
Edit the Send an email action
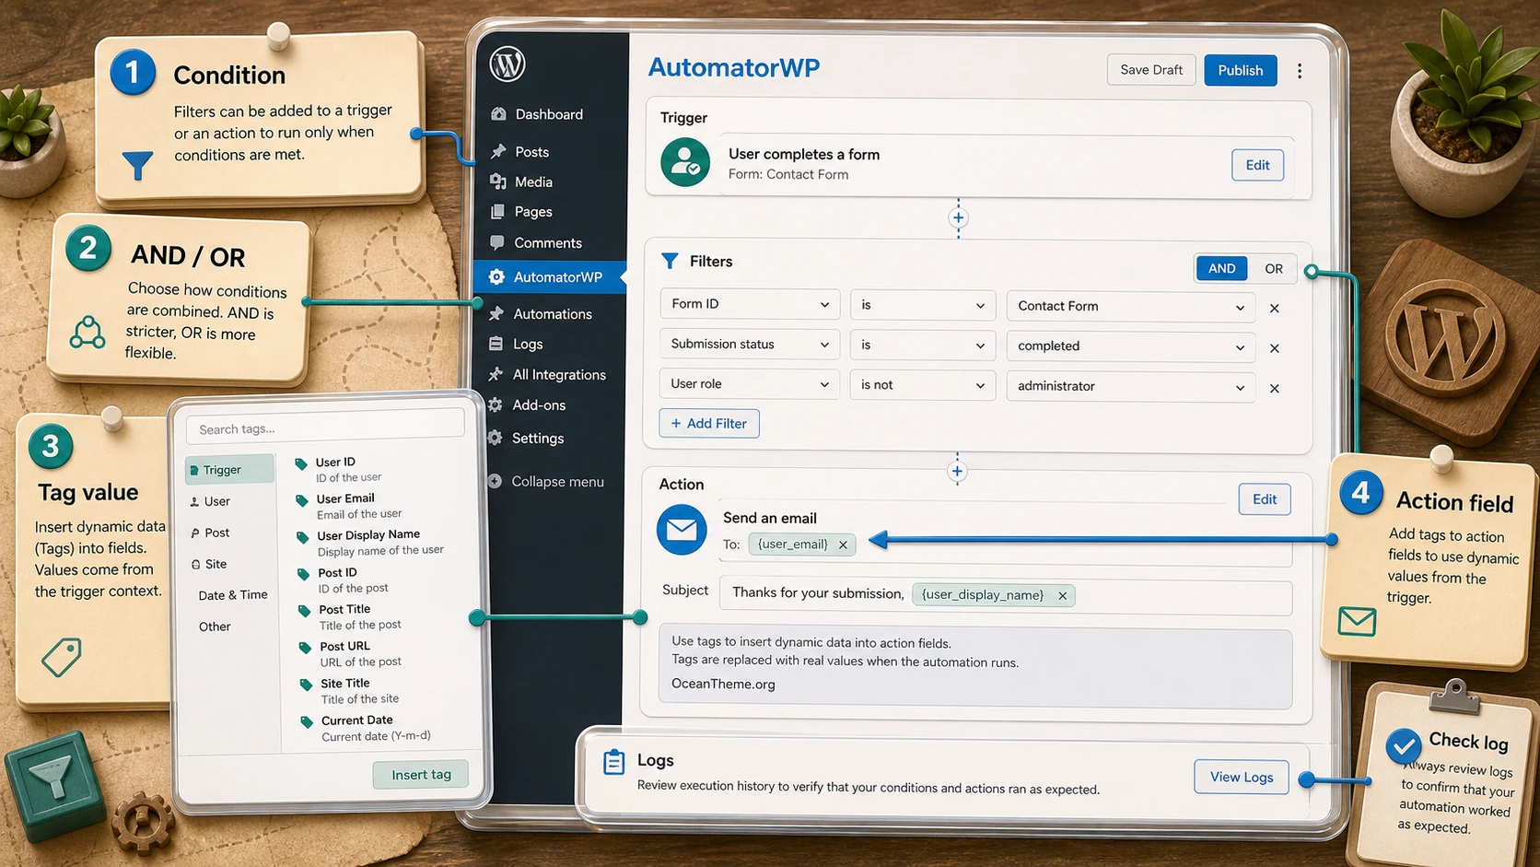tap(1265, 499)
